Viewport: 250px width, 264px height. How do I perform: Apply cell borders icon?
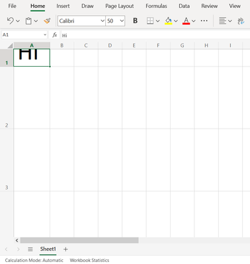[150, 21]
